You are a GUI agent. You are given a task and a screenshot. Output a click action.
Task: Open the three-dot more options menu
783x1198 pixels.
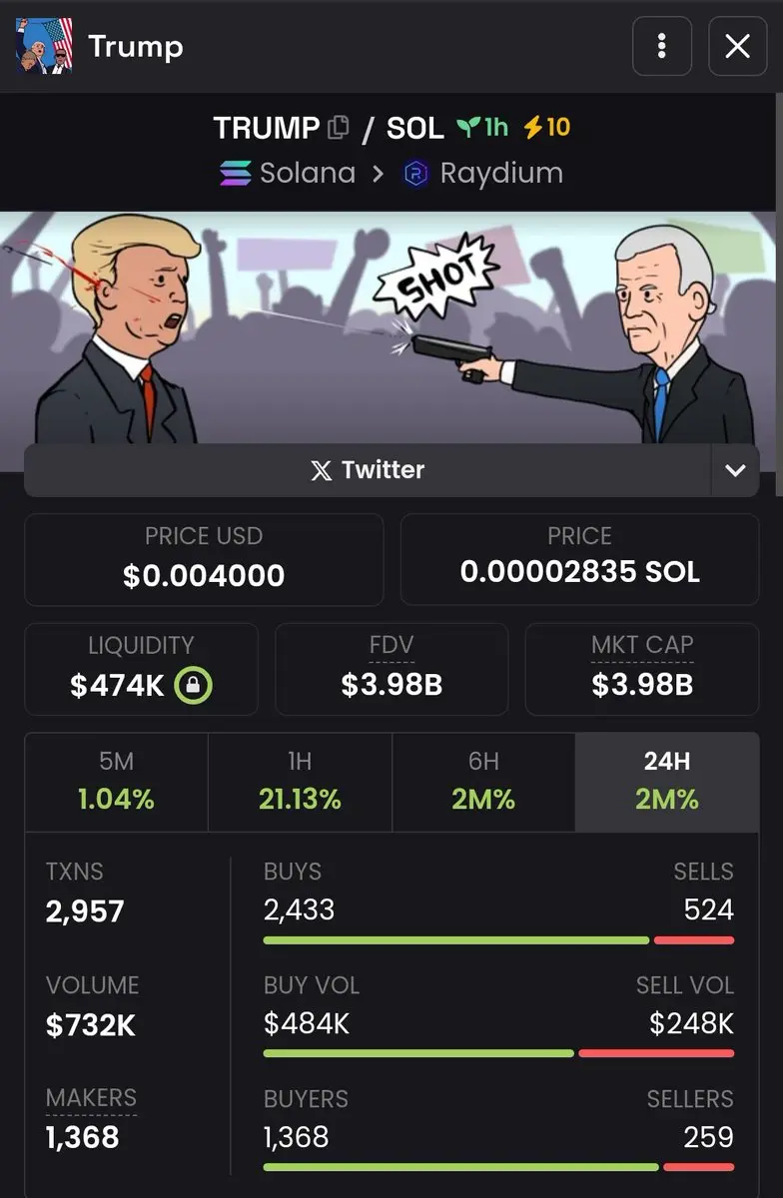point(662,46)
